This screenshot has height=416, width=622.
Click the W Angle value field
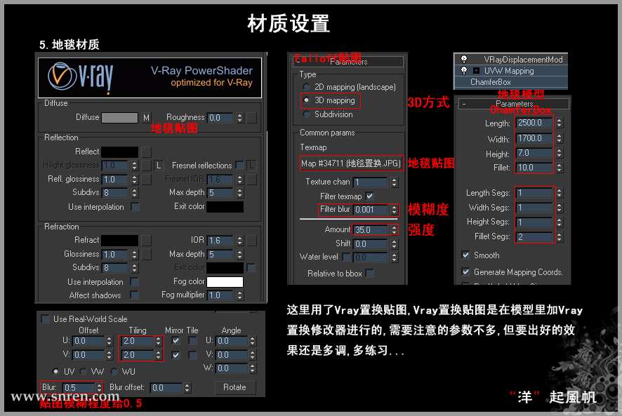coord(232,368)
